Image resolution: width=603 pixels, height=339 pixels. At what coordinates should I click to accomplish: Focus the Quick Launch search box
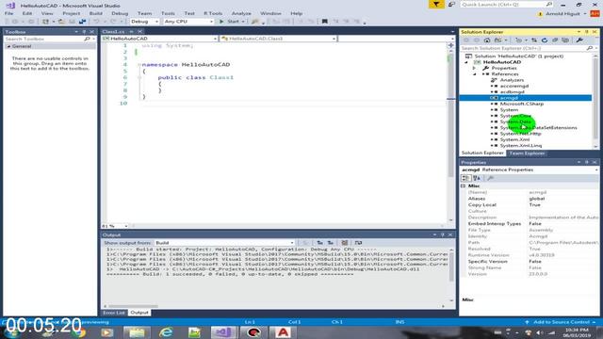506,4
